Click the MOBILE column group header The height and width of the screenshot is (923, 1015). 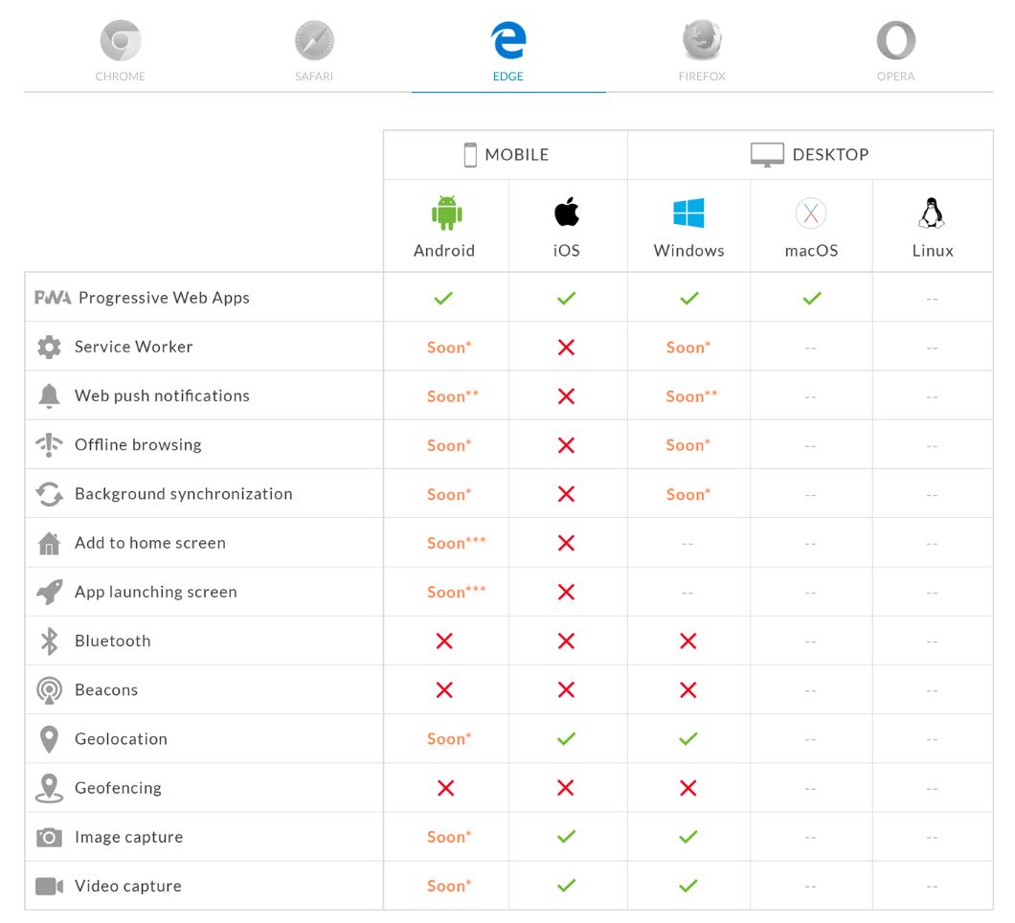507,155
